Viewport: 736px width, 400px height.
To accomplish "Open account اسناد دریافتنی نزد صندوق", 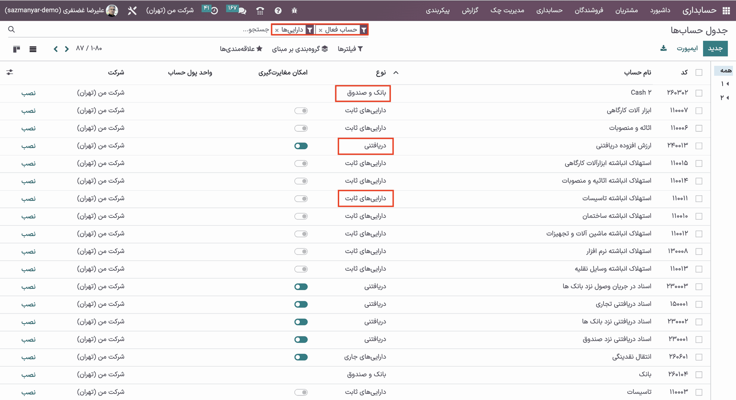I will pyautogui.click(x=617, y=339).
